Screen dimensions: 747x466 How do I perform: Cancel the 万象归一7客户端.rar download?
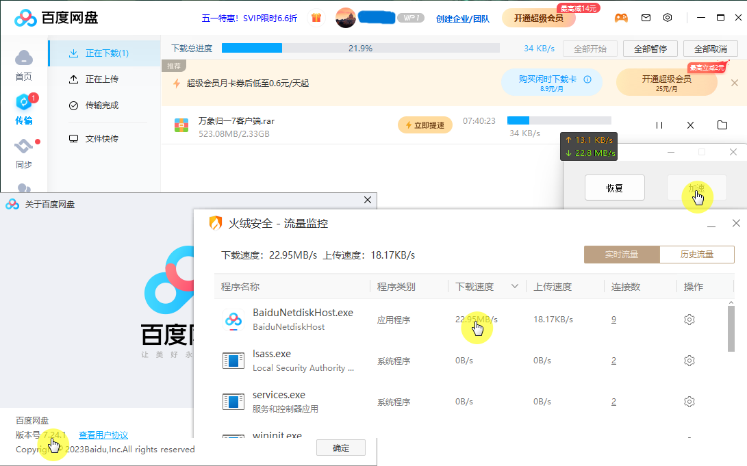point(690,125)
